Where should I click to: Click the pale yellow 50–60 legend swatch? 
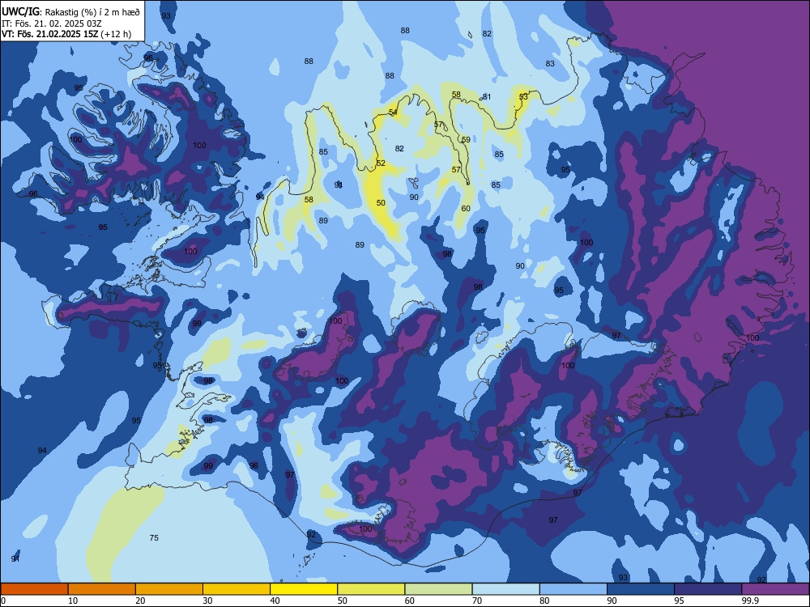pyautogui.click(x=371, y=589)
